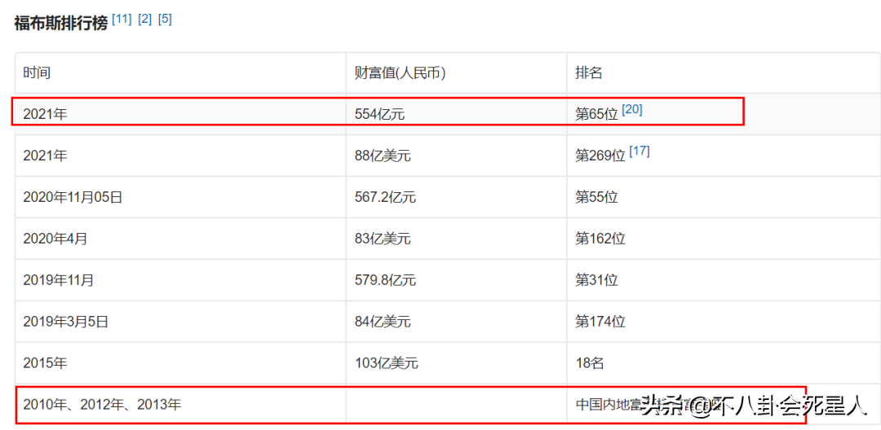Click the 2020年4月 date cell

tap(55, 239)
